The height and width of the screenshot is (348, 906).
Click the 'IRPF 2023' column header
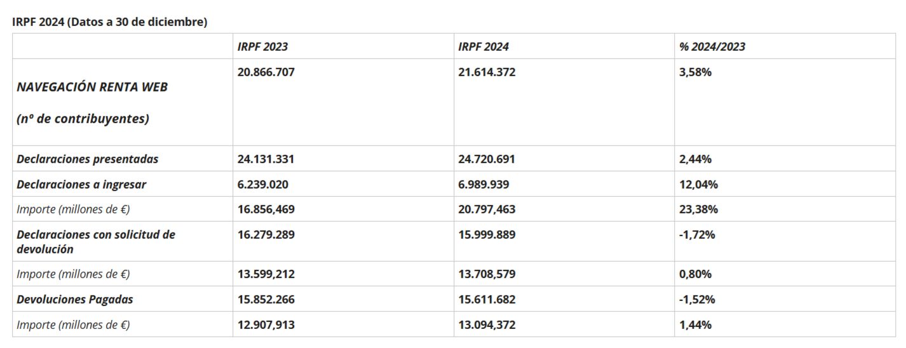262,46
